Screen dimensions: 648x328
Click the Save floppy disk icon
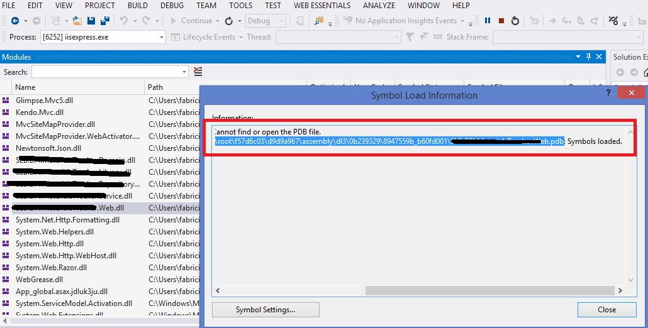(x=91, y=21)
